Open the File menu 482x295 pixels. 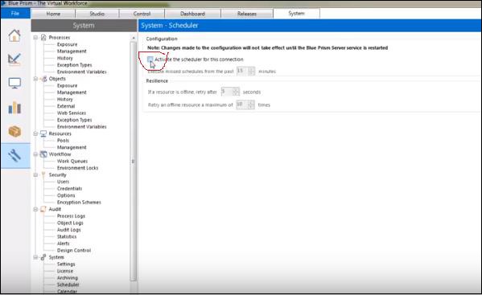coord(15,13)
